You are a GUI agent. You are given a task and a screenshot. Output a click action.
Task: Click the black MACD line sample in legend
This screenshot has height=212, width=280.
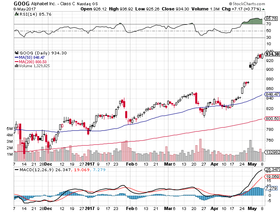coord(17,170)
